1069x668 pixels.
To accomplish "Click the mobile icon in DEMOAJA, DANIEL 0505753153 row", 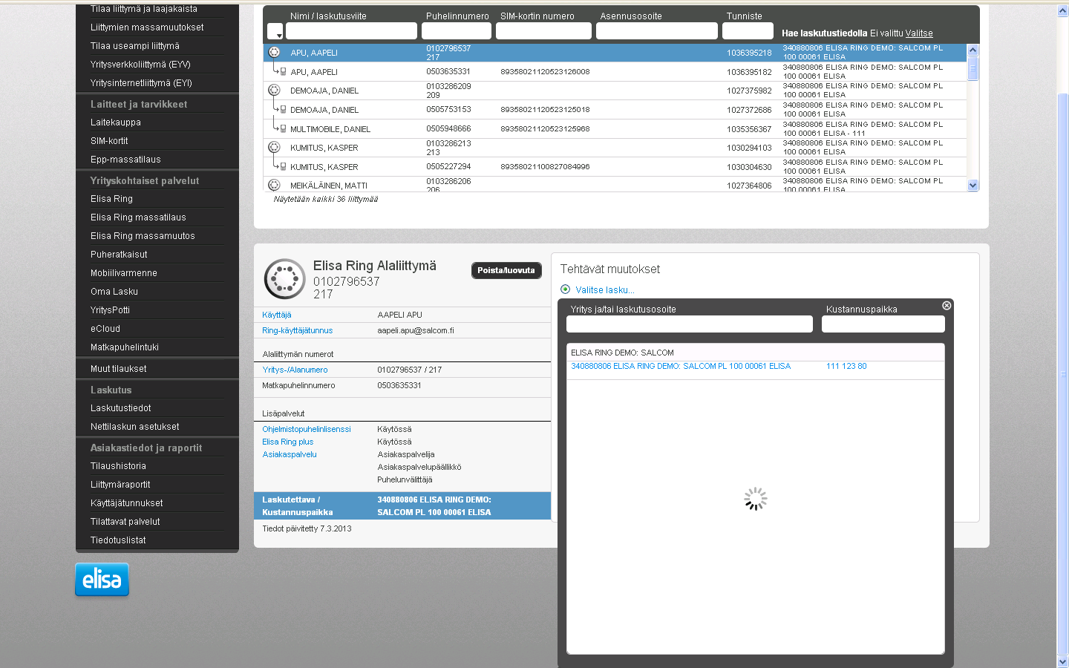I will pos(283,109).
